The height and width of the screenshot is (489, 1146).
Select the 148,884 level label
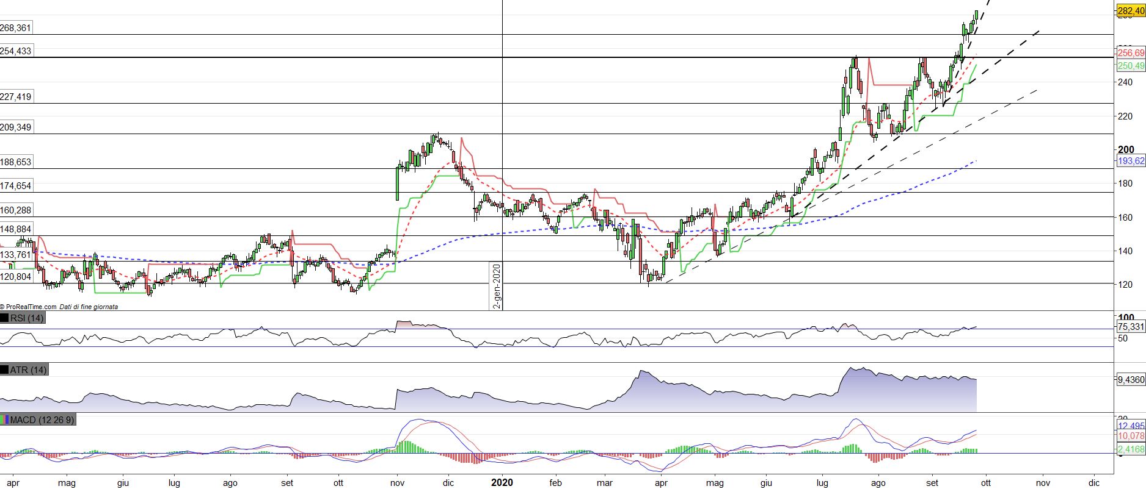16,229
